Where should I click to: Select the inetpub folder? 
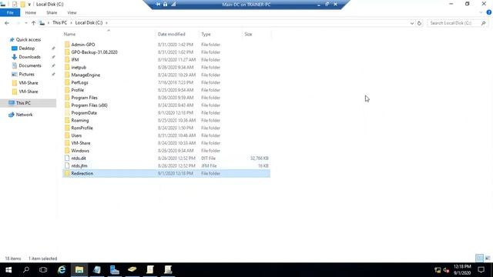pos(79,67)
